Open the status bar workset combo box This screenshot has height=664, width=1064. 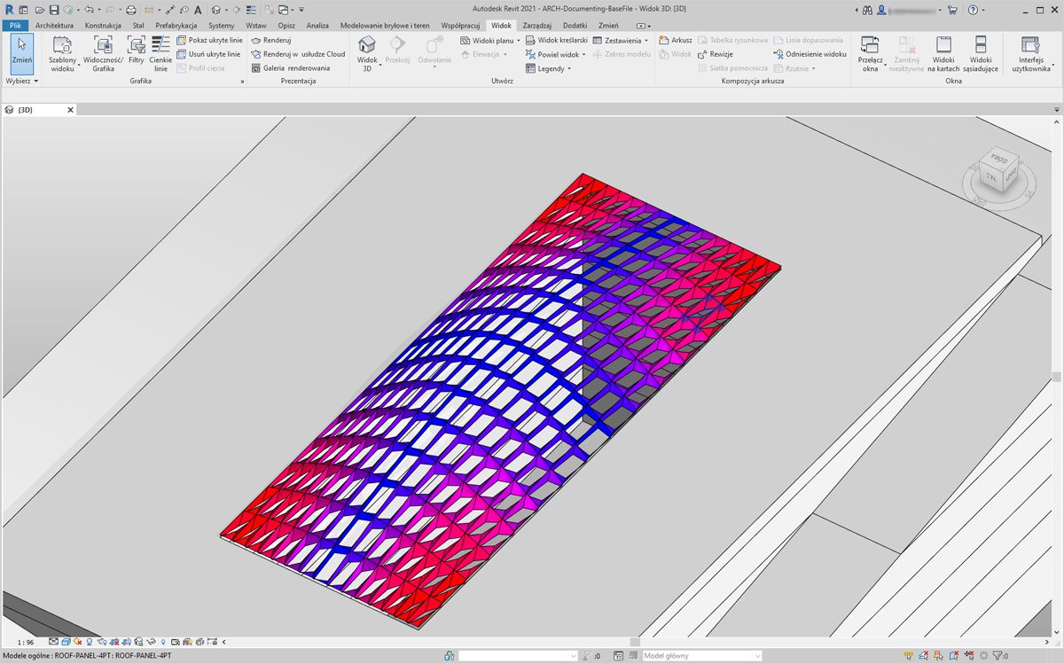click(x=518, y=656)
